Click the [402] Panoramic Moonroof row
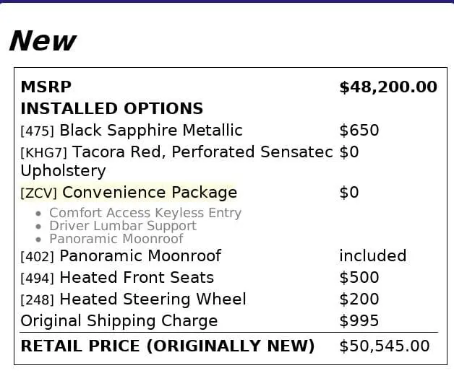 (x=140, y=256)
